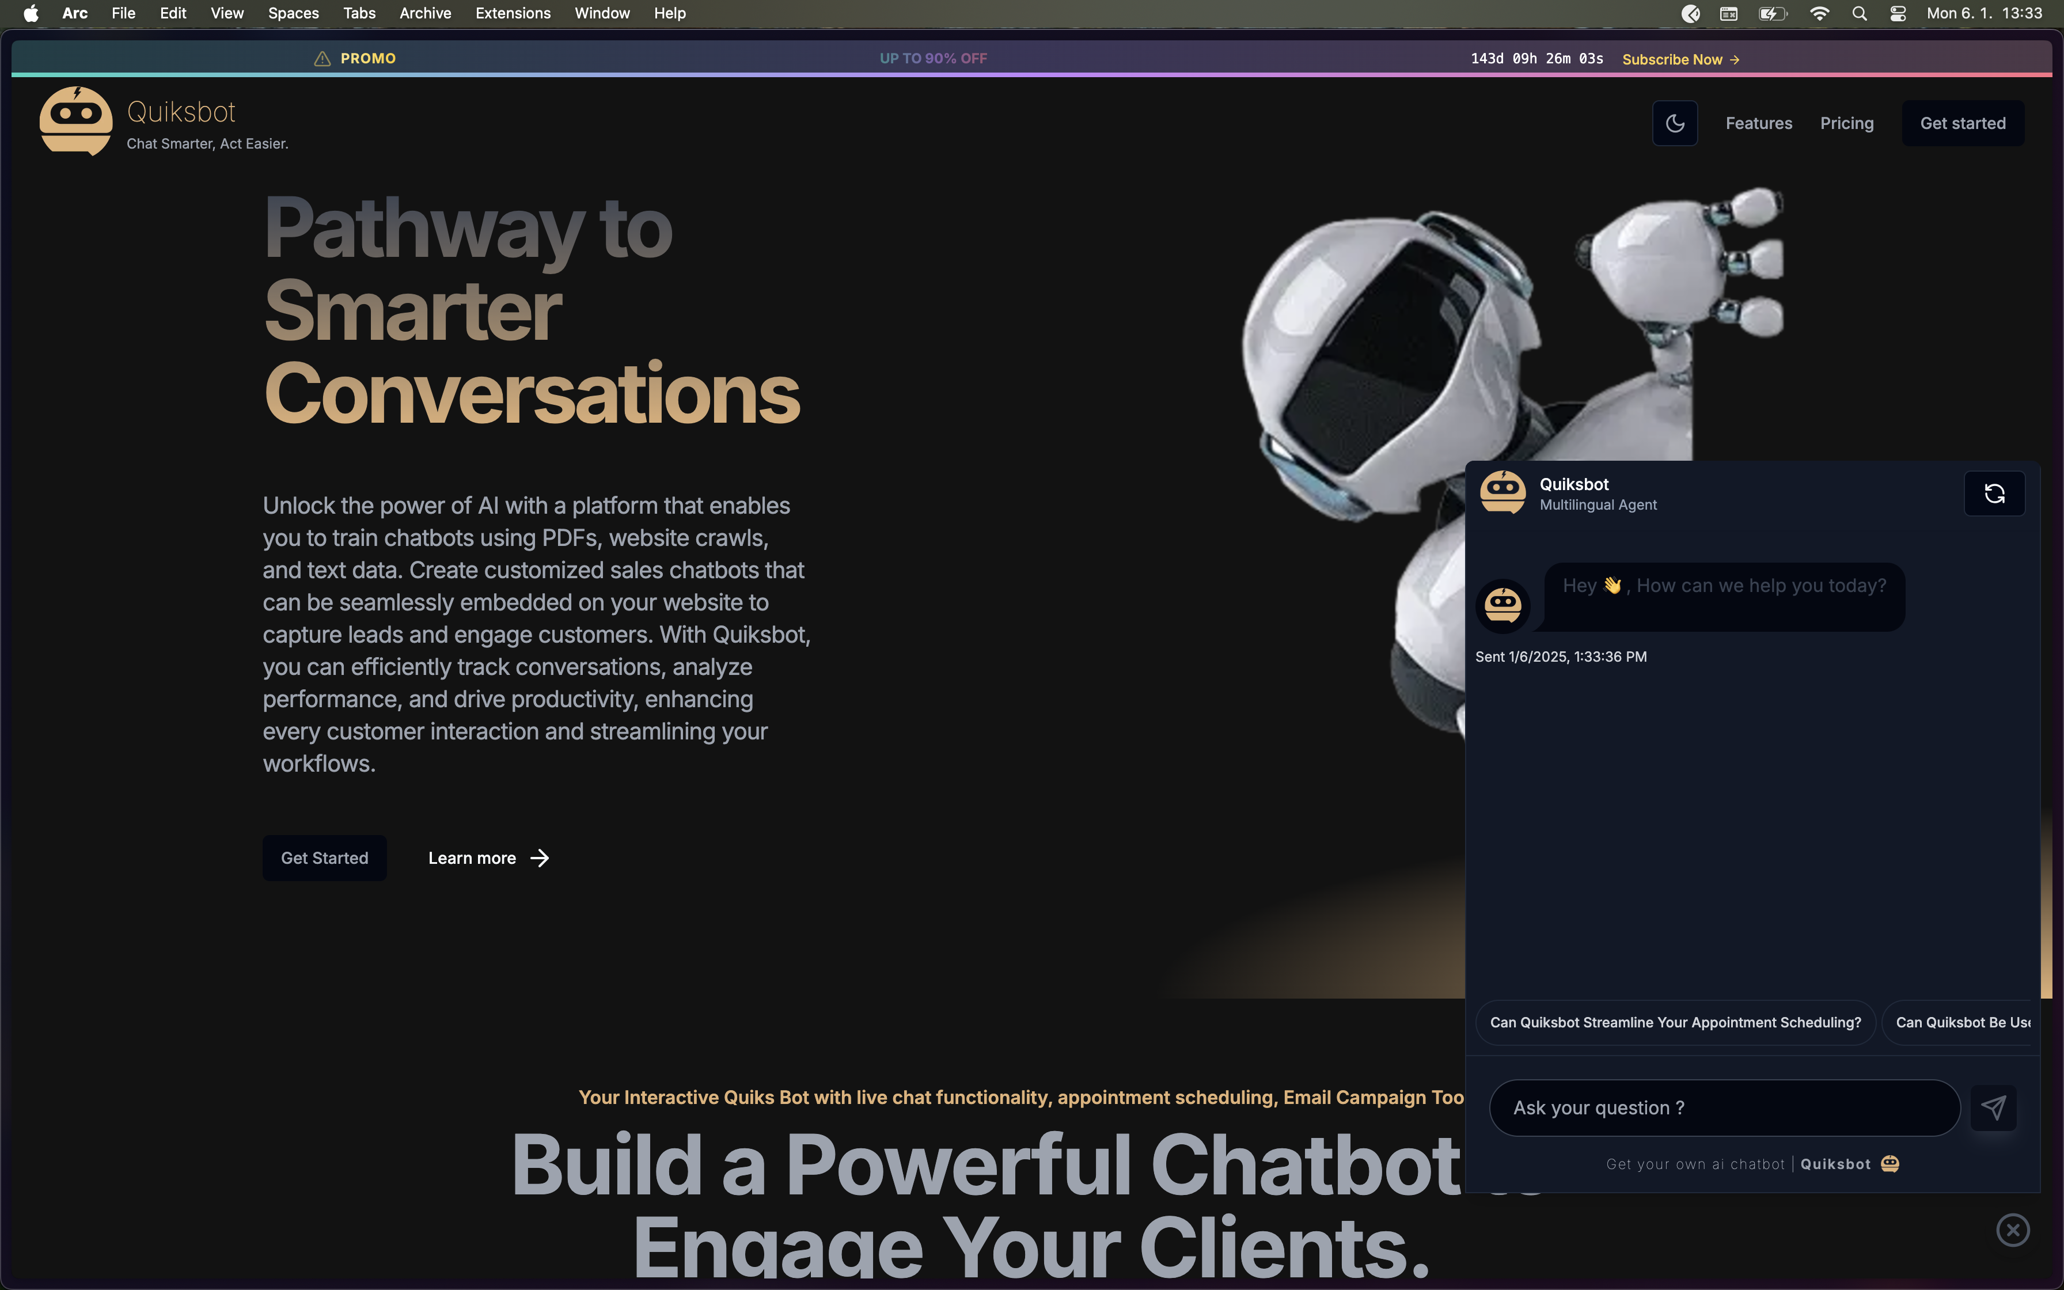This screenshot has width=2064, height=1290.
Task: Open the Arc application menu
Action: click(75, 14)
